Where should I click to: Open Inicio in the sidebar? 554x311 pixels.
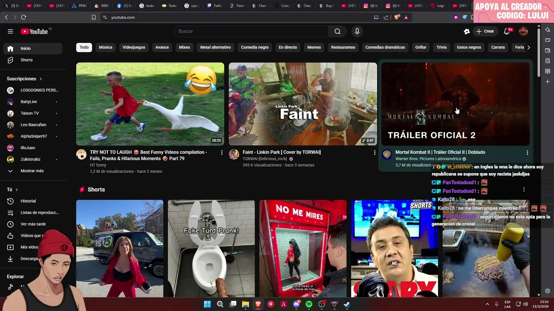32,48
